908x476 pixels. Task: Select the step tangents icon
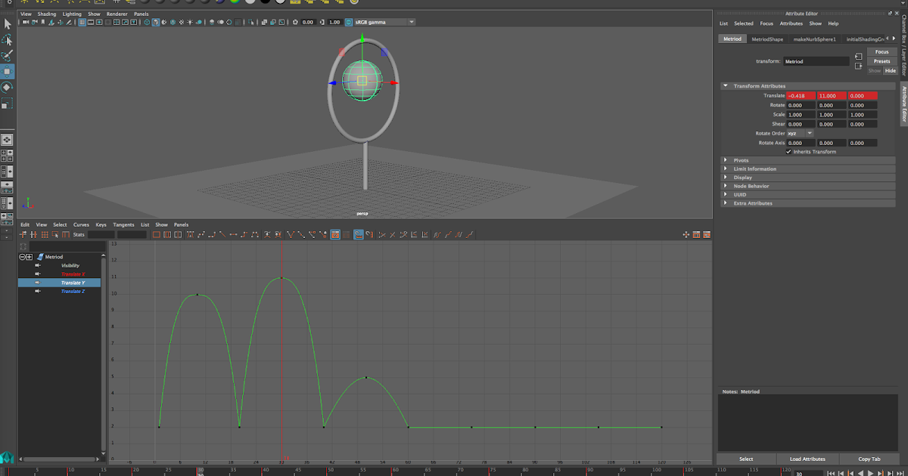tap(243, 234)
